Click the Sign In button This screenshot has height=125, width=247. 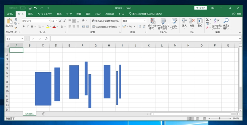coord(200,8)
